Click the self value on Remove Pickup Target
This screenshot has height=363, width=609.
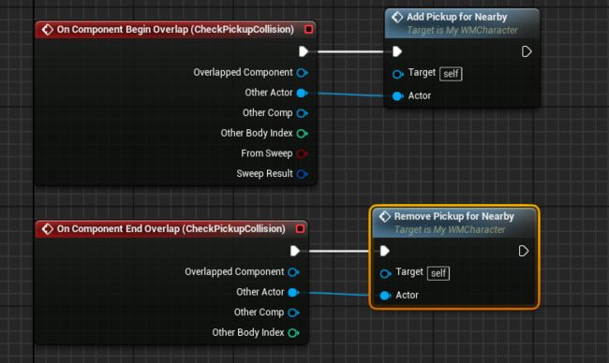[x=438, y=273]
